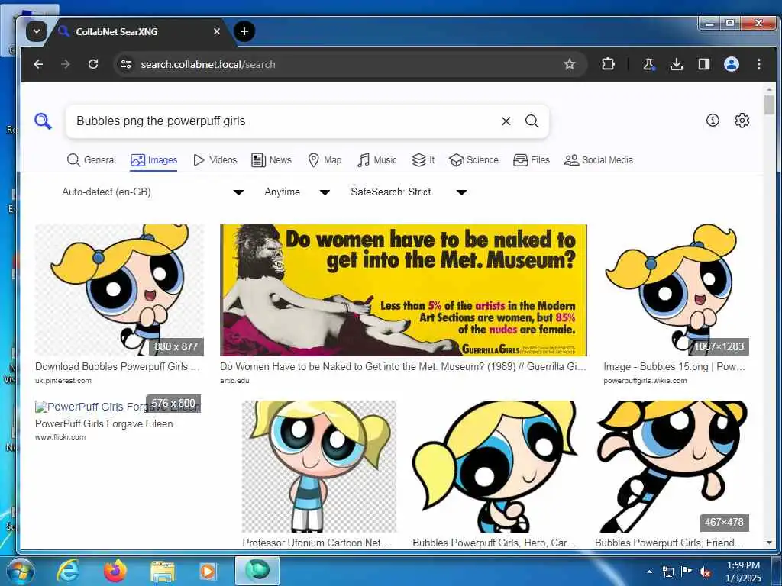Click artic.edu source text
Image resolution: width=782 pixels, height=586 pixels.
coord(234,380)
